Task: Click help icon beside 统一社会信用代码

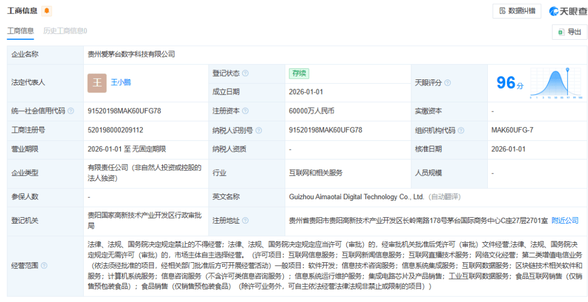Action: pos(71,111)
